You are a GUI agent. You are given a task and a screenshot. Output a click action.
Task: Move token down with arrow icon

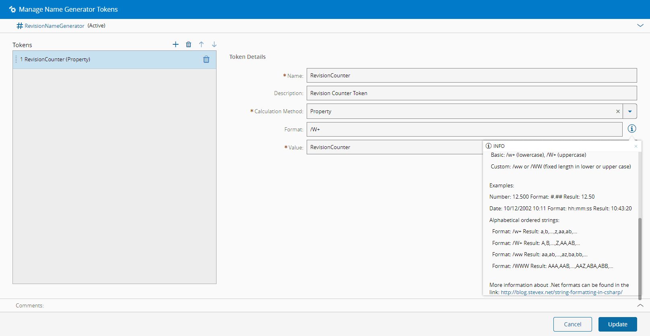(214, 44)
